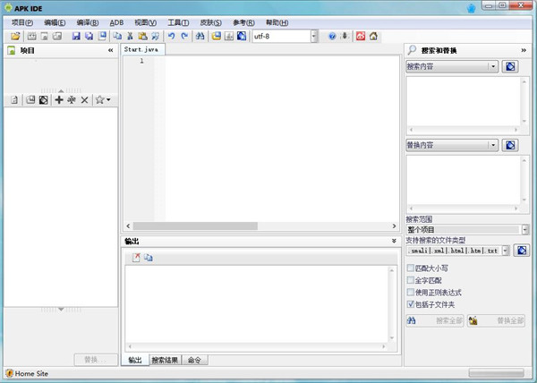Open the 参考(R) menu

243,22
